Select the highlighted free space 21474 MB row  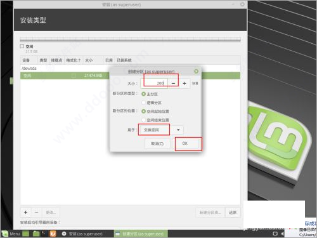(130, 76)
